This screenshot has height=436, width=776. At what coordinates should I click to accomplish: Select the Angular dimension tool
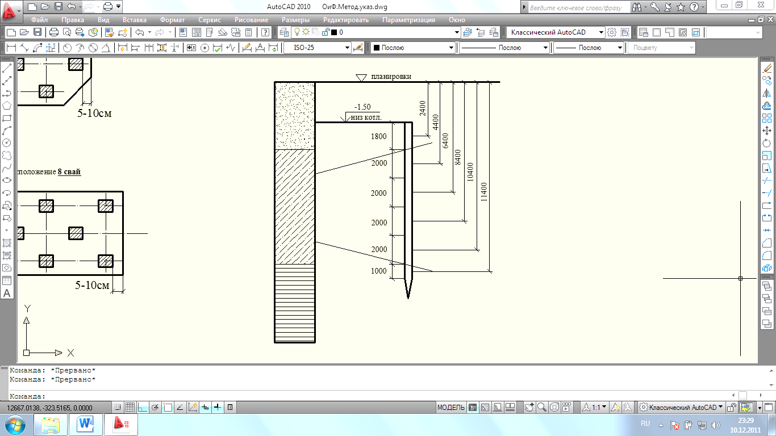point(106,48)
